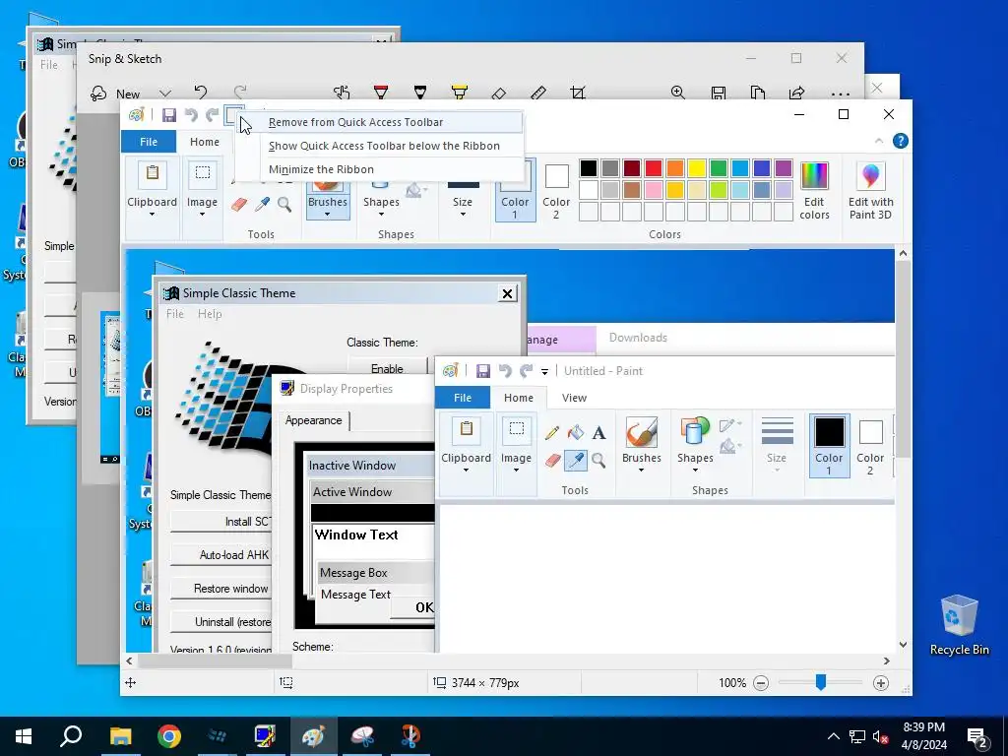Open Recycle Bin desktop icon
The image size is (1008, 756).
coord(959,625)
